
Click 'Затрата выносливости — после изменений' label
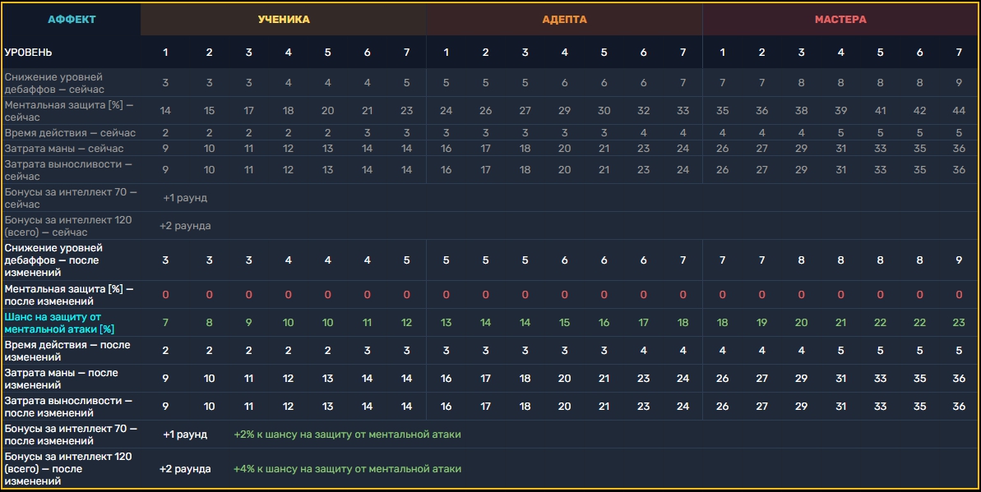pos(68,407)
